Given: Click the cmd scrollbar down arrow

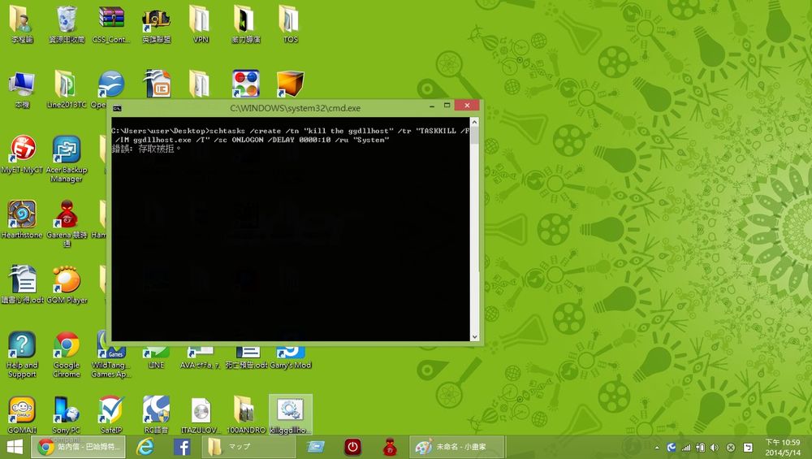Looking at the screenshot, I should pyautogui.click(x=474, y=337).
